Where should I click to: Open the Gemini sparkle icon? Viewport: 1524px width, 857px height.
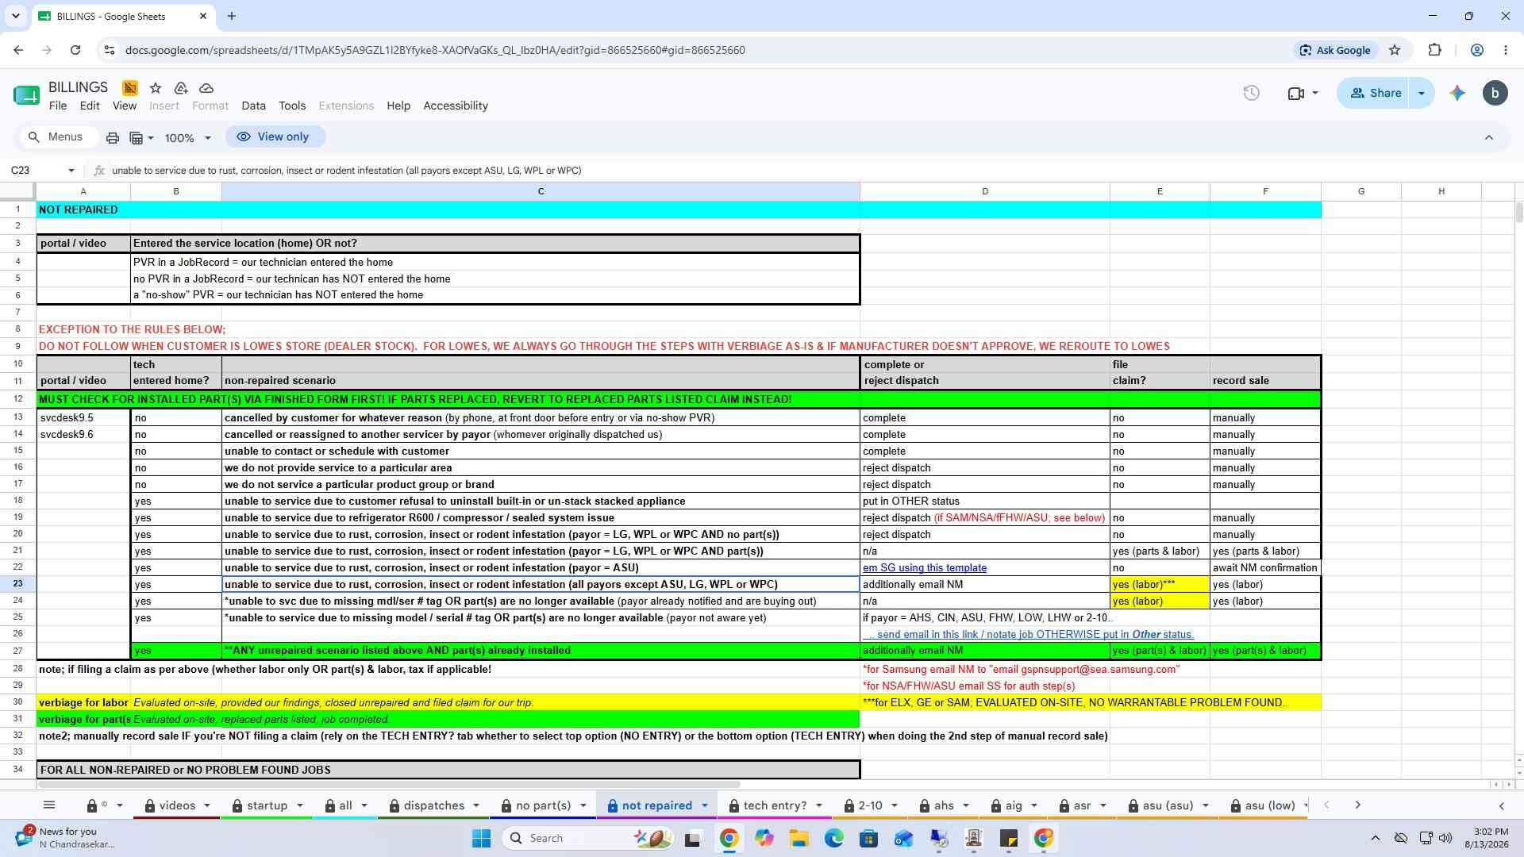point(1457,94)
